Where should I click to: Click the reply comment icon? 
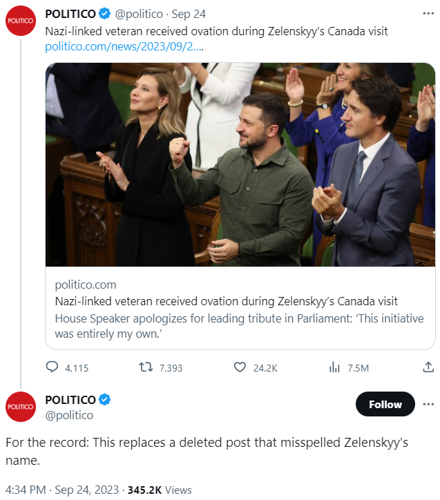click(x=52, y=368)
